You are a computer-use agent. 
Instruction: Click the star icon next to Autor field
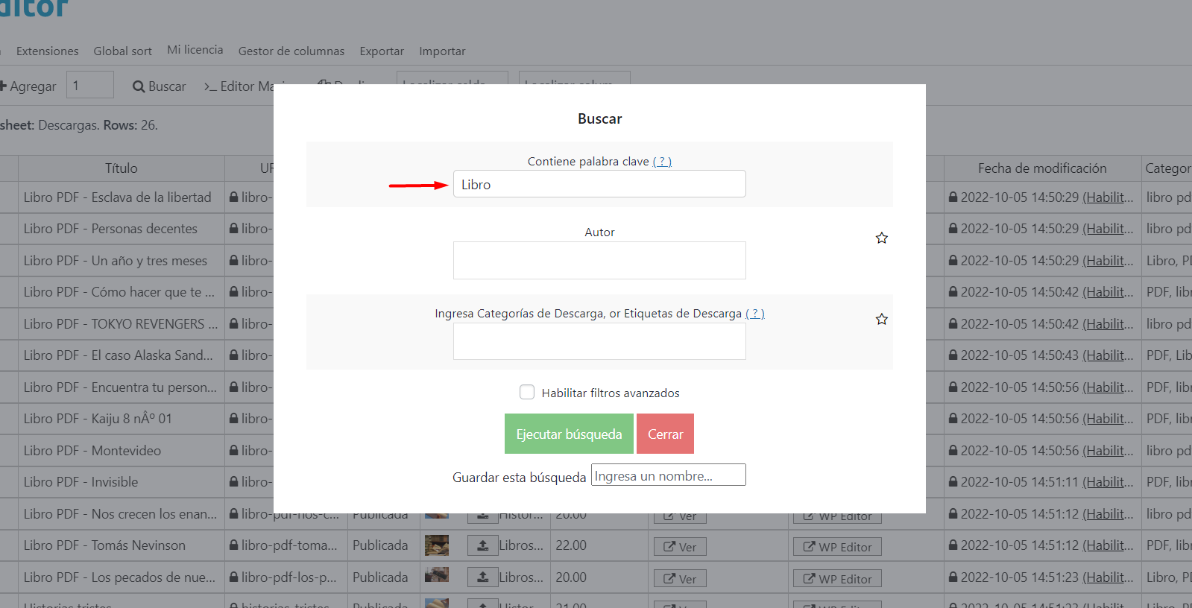[881, 238]
